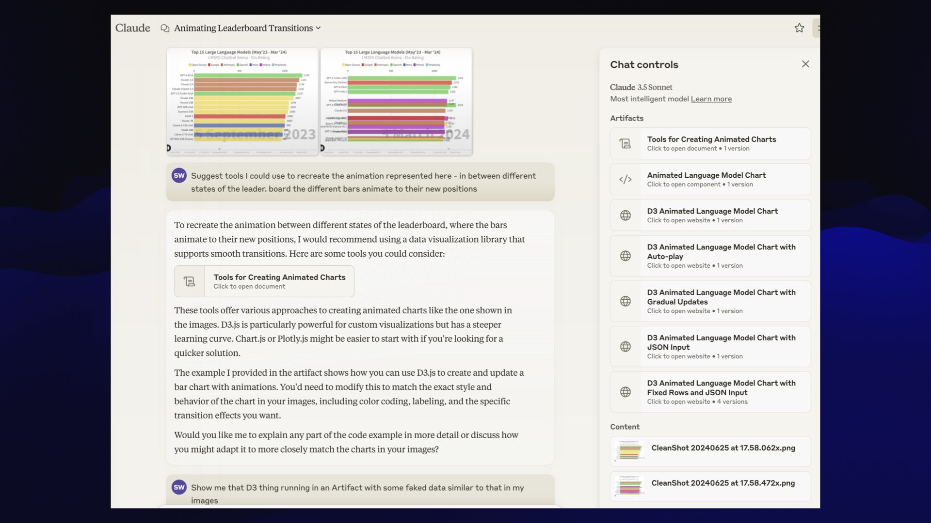The width and height of the screenshot is (931, 523).
Task: Click the thumbnail of CleanShot 17.58.062x.png
Action: [x=629, y=451]
